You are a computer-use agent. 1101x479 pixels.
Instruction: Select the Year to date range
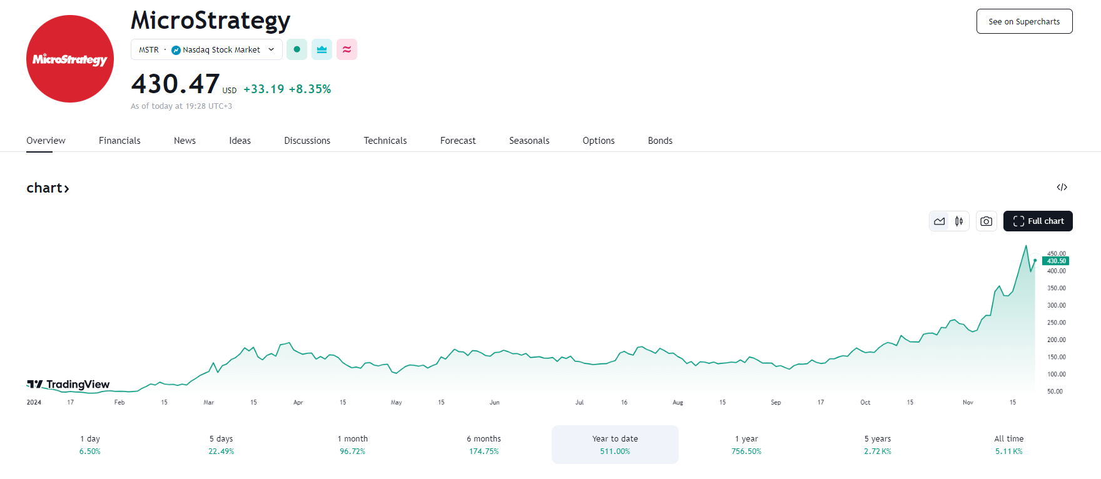pos(615,445)
